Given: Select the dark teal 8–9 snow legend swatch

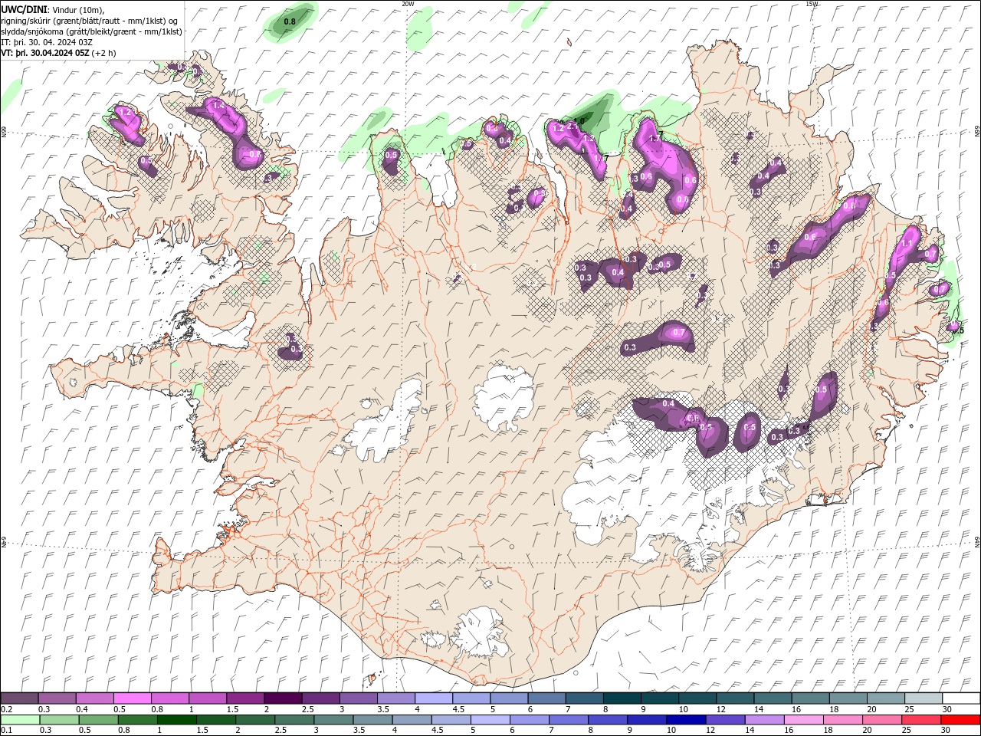Looking at the screenshot, I should point(621,698).
